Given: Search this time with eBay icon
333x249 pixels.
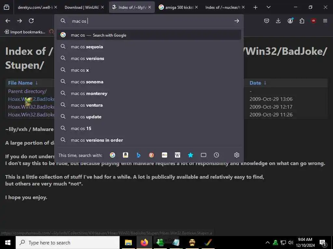Looking at the screenshot, I should pyautogui.click(x=164, y=155).
